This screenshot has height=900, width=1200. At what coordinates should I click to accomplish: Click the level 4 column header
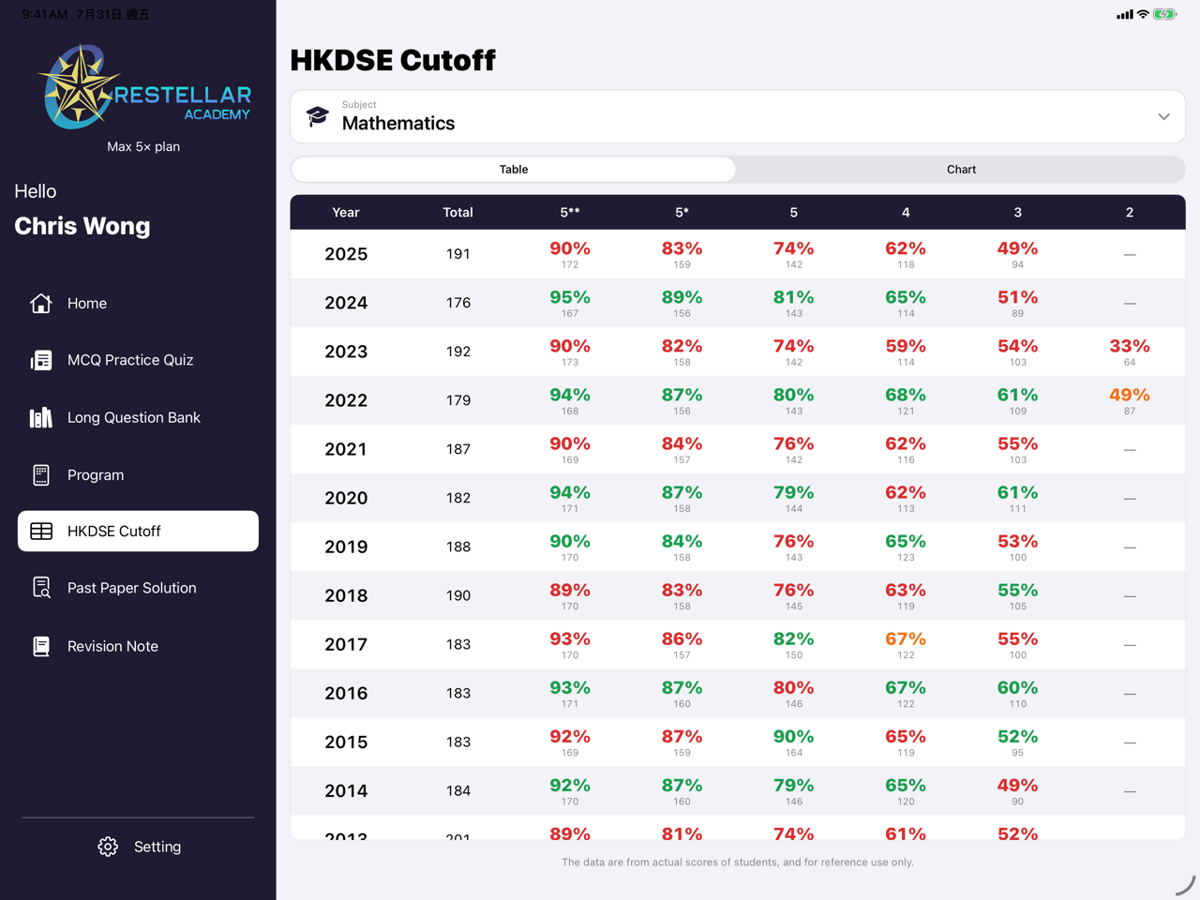pyautogui.click(x=906, y=213)
